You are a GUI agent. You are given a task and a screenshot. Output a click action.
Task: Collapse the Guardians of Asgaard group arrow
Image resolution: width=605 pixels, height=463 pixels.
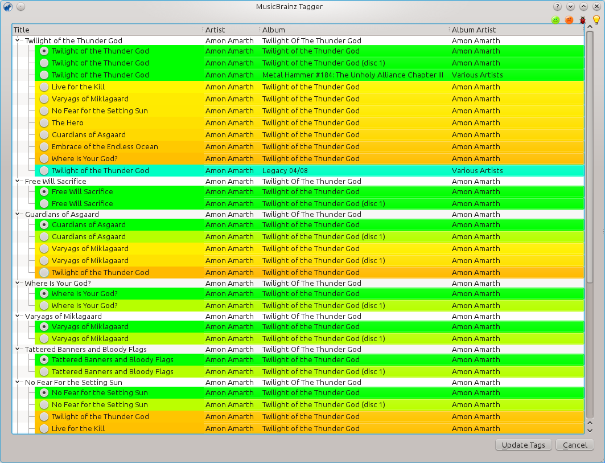tap(18, 214)
